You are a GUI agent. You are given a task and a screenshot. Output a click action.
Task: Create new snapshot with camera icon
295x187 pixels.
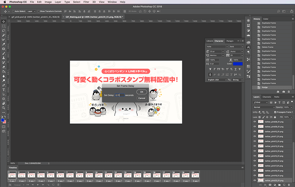pos(284,92)
